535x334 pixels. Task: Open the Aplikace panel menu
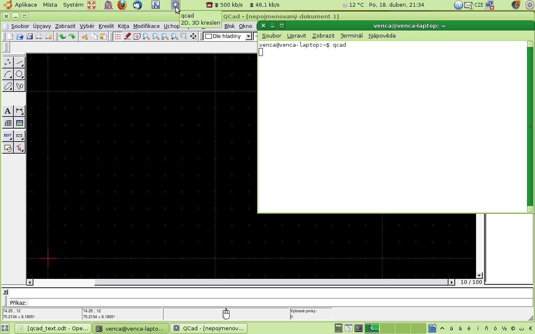(x=21, y=5)
